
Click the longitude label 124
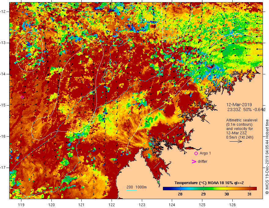(x=172, y=205)
